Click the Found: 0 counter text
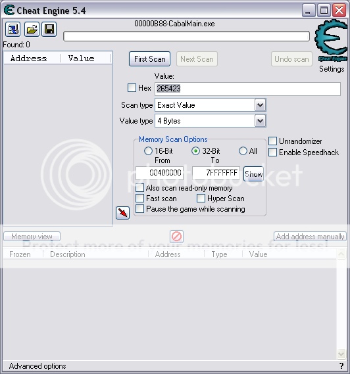Screen dimensions: 350x374 coord(16,45)
